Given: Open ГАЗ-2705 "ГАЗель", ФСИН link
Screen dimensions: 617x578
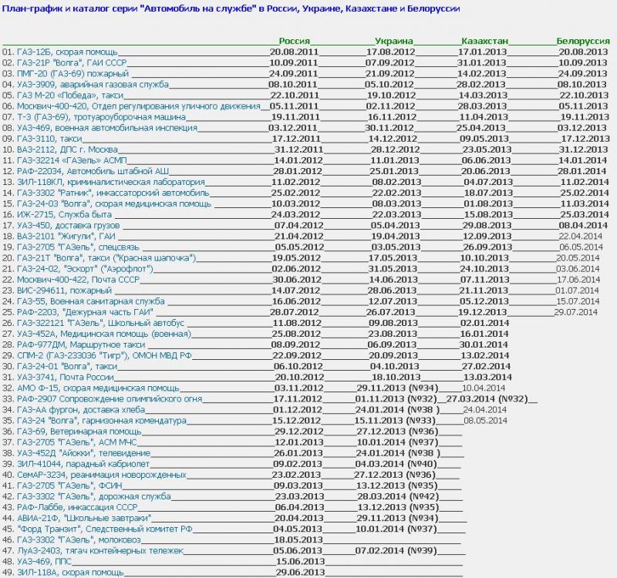Looking at the screenshot, I should click(x=69, y=486).
